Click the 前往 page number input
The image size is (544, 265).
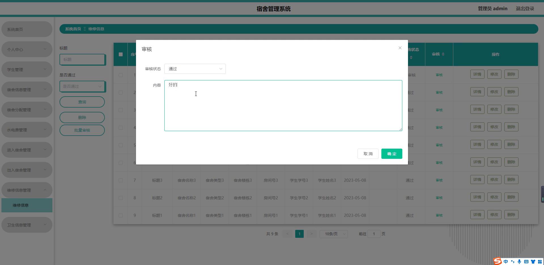click(374, 234)
